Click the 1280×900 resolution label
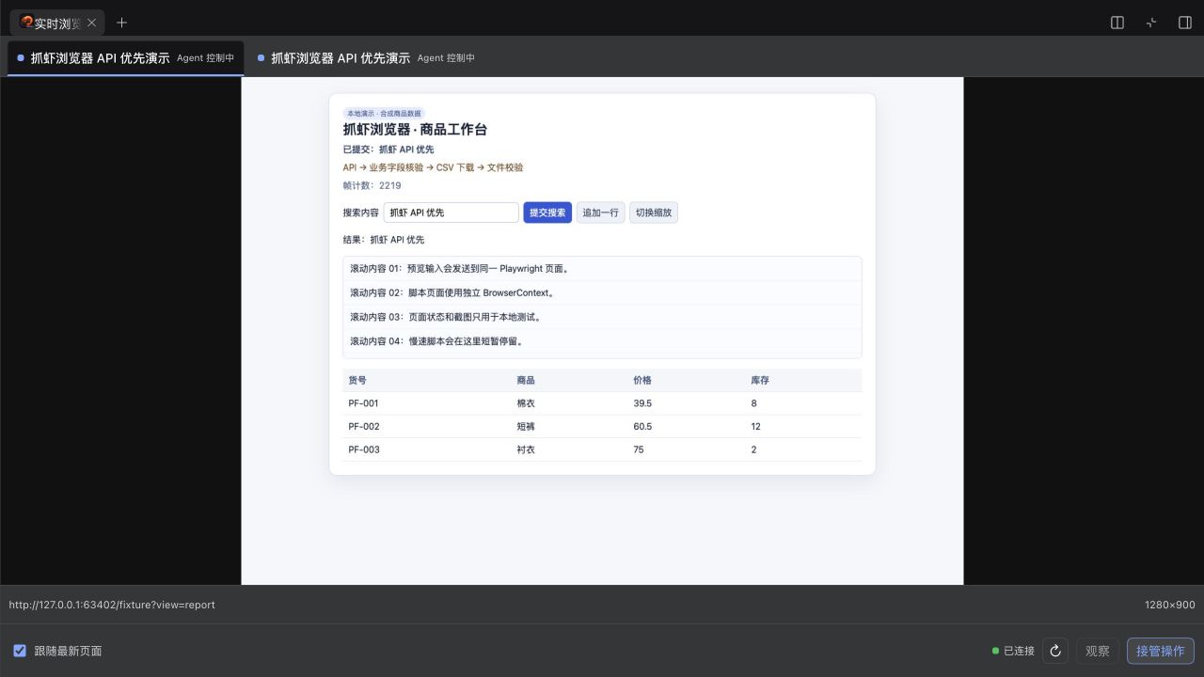1204x677 pixels. coord(1170,605)
